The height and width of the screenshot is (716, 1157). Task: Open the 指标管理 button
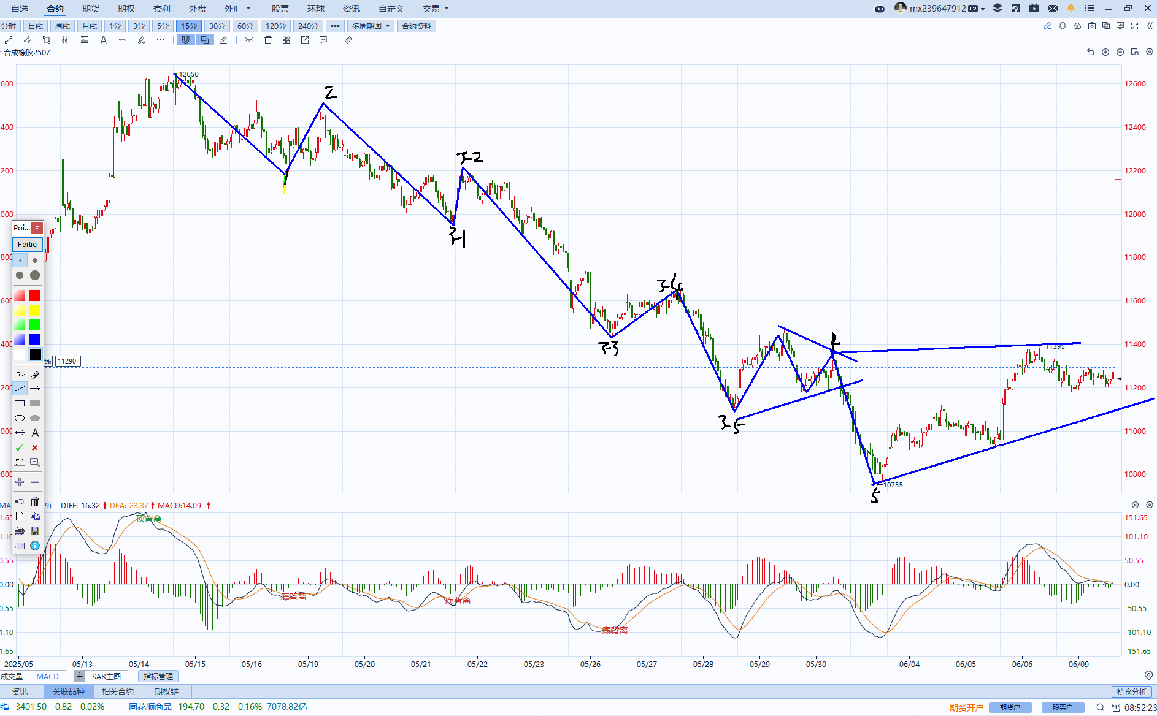click(x=158, y=676)
